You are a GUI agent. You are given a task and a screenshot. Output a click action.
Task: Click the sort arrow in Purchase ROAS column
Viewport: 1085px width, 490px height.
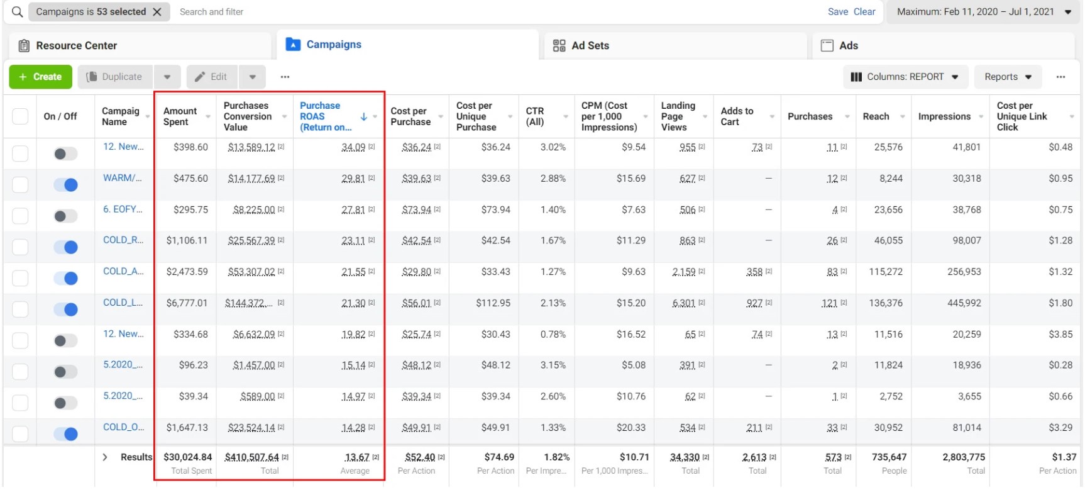coord(363,116)
